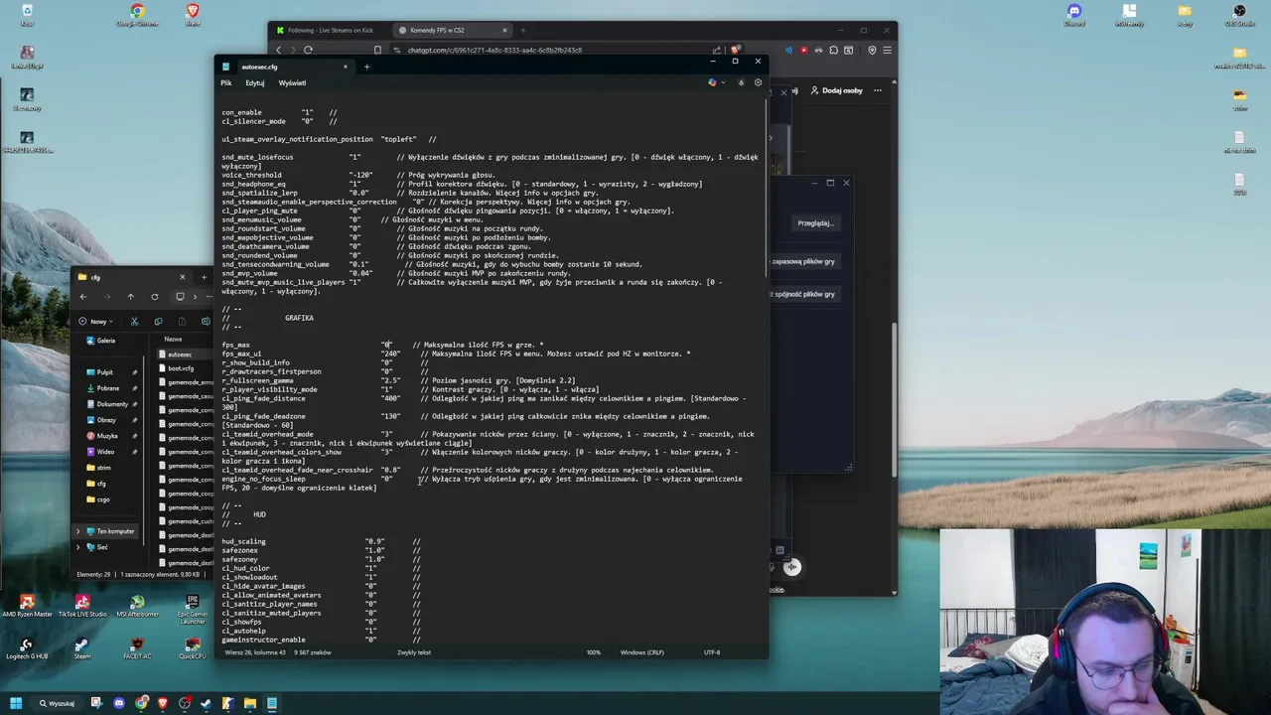The image size is (1271, 715).
Task: Click Windows (CRLF) in Notepad status bar
Action: [642, 652]
